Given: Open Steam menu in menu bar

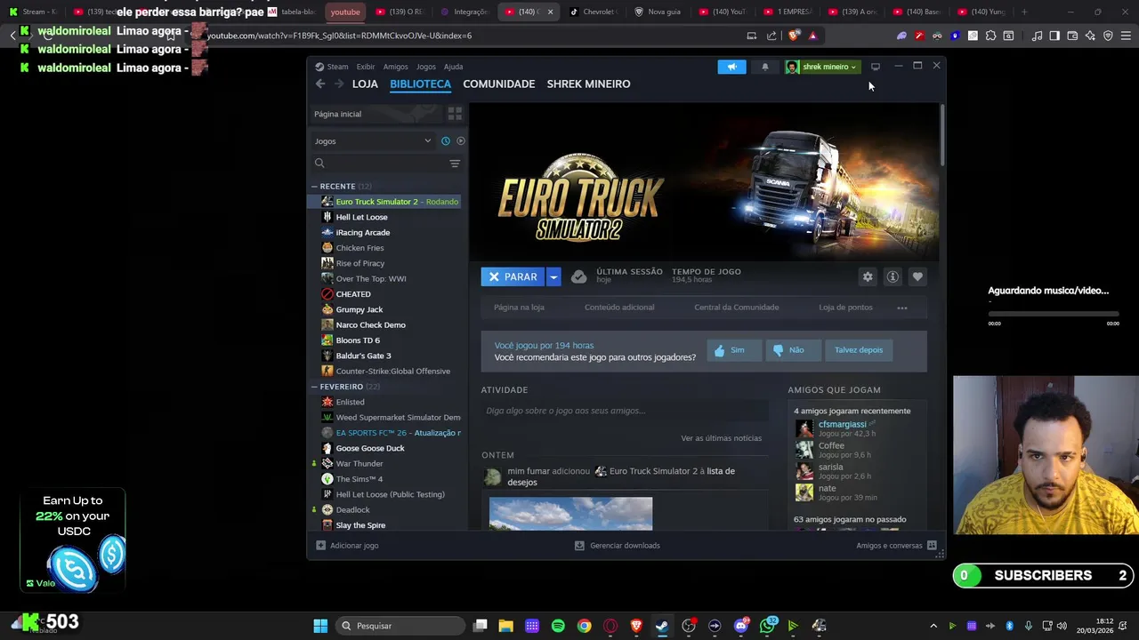Looking at the screenshot, I should [337, 67].
